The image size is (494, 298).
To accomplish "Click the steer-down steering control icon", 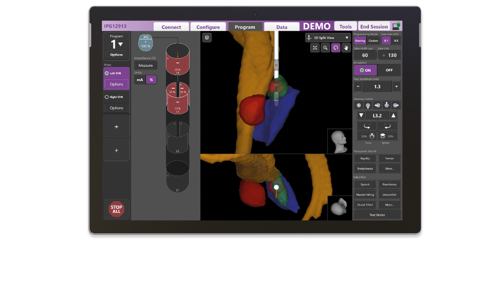I will point(368,106).
